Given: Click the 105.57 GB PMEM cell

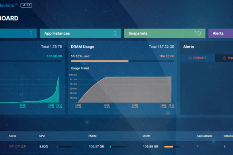Looking at the screenshot, I should [96, 147].
